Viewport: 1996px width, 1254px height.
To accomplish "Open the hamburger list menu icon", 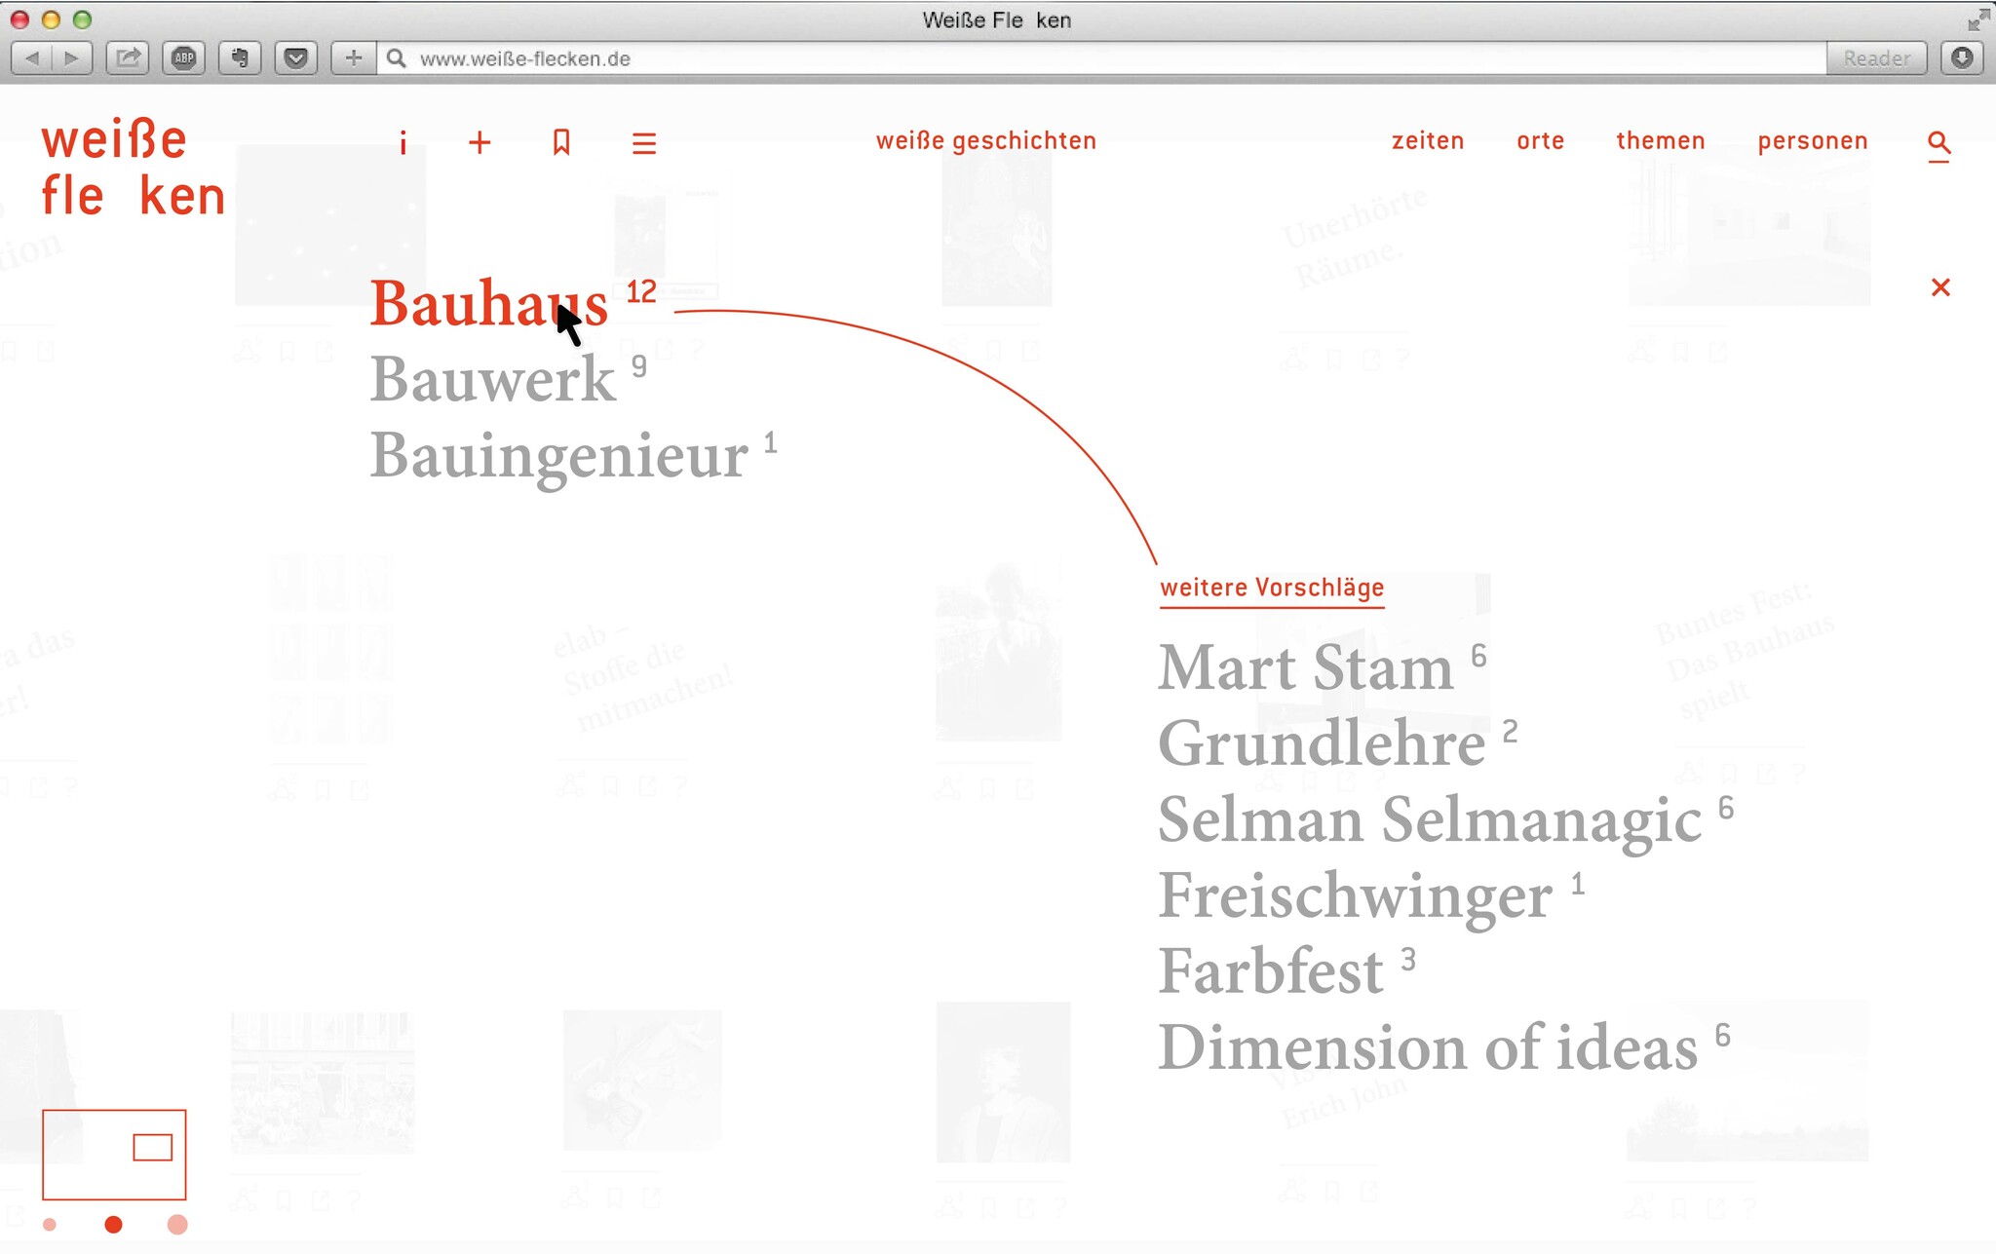I will (x=644, y=143).
